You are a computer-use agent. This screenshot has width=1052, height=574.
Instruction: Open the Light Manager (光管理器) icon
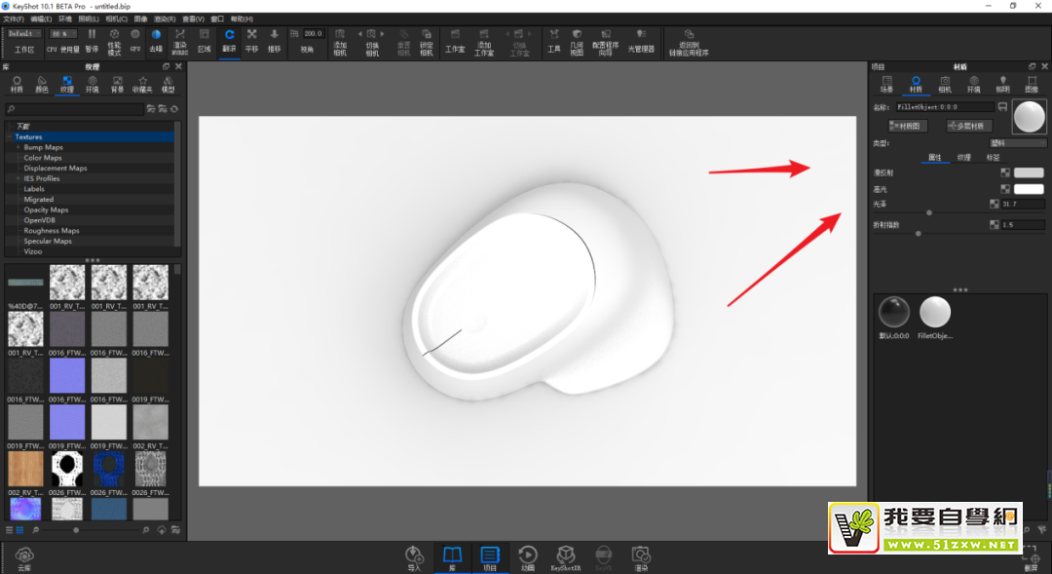click(x=641, y=39)
